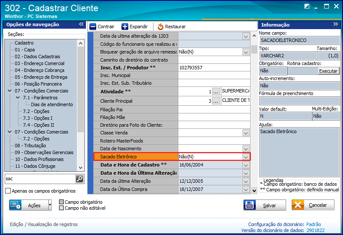343x235 pixels.
Task: Open the Classe Venda dropdown
Action: (246, 133)
